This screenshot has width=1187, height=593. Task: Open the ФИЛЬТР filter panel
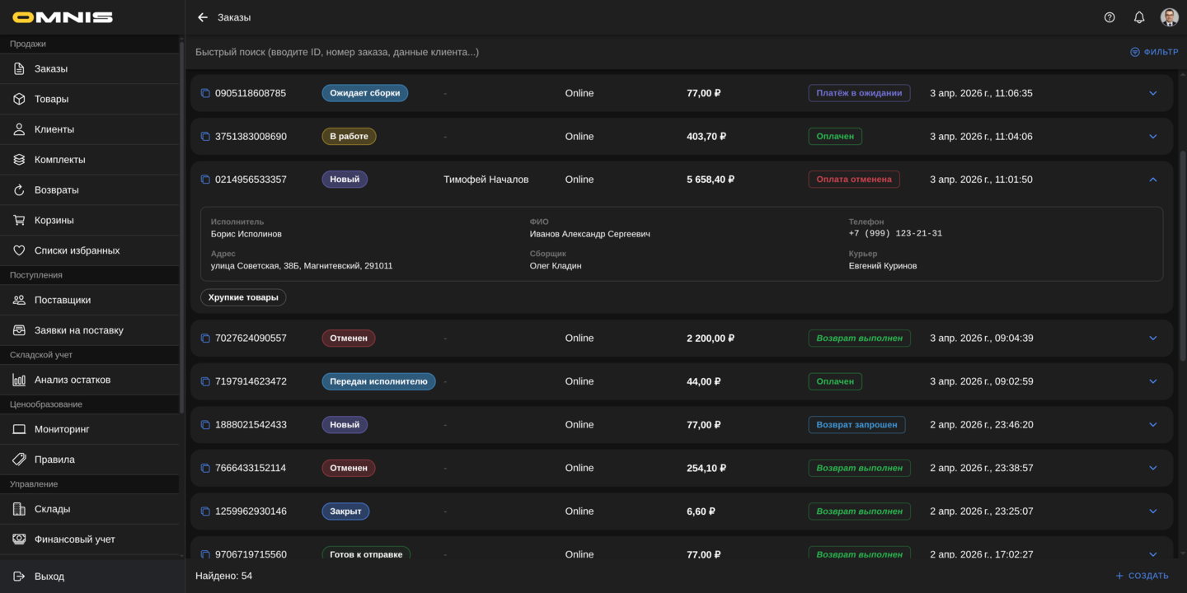click(x=1154, y=52)
